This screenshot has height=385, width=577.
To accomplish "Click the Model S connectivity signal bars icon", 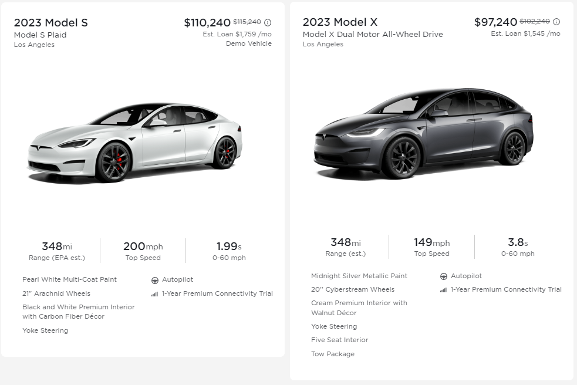I will pos(155,294).
